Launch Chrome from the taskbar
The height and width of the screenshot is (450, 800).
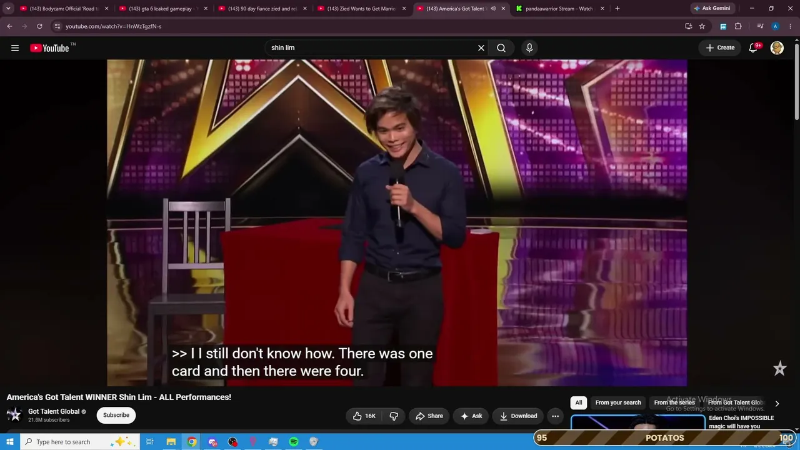(x=192, y=442)
